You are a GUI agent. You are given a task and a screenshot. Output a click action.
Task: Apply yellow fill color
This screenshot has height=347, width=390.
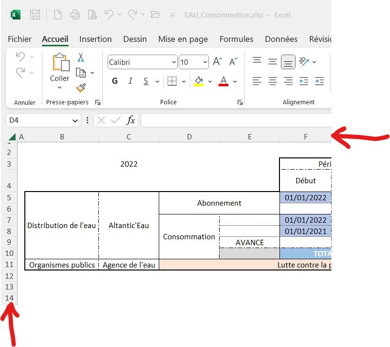pyautogui.click(x=199, y=81)
